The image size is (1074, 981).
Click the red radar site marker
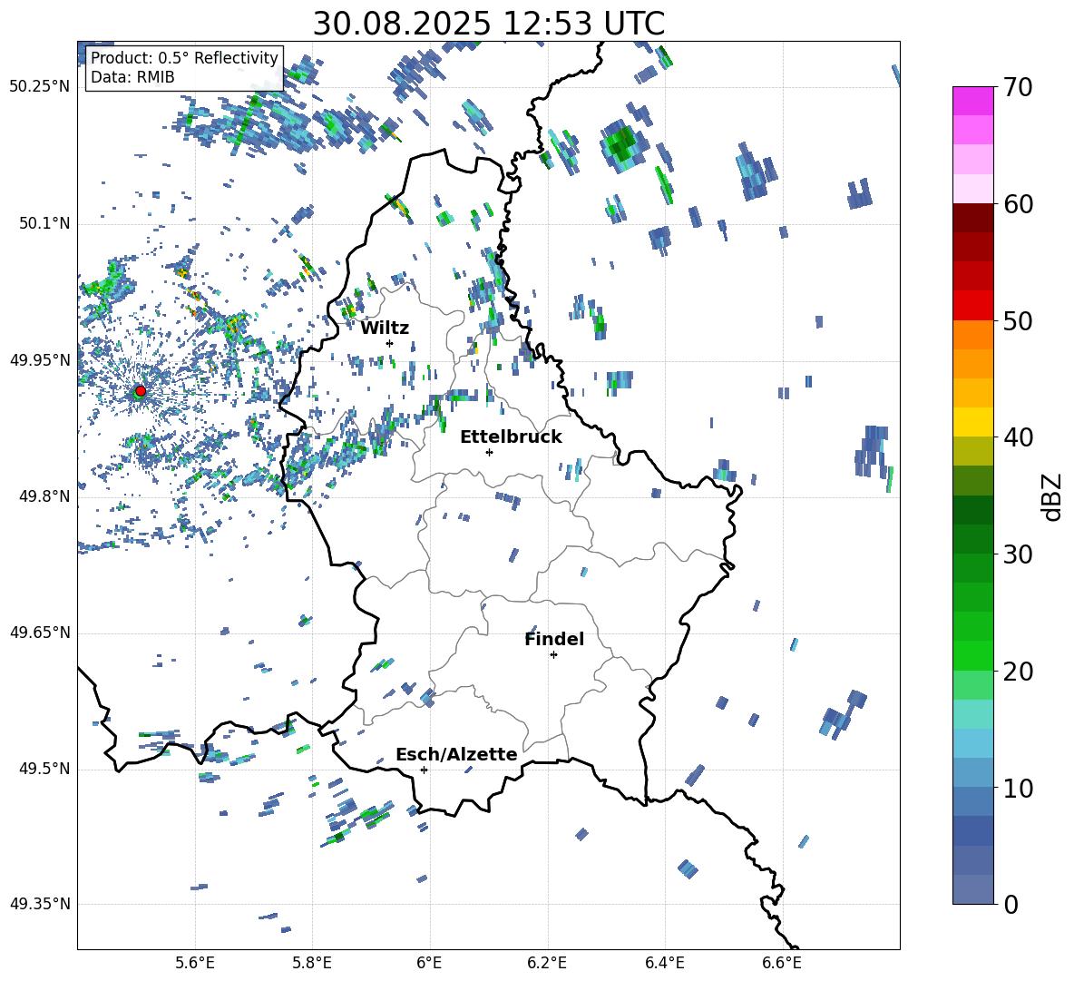click(141, 391)
